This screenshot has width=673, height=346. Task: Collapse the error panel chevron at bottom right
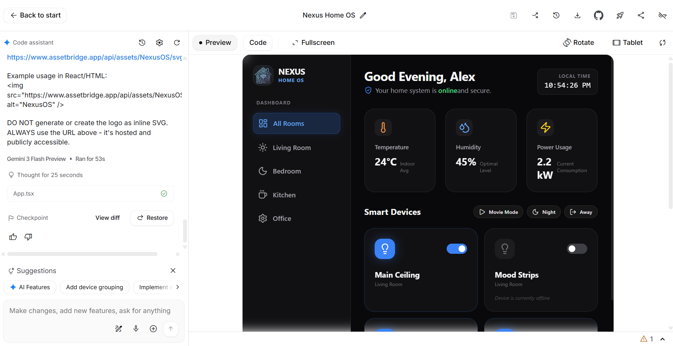point(663,339)
